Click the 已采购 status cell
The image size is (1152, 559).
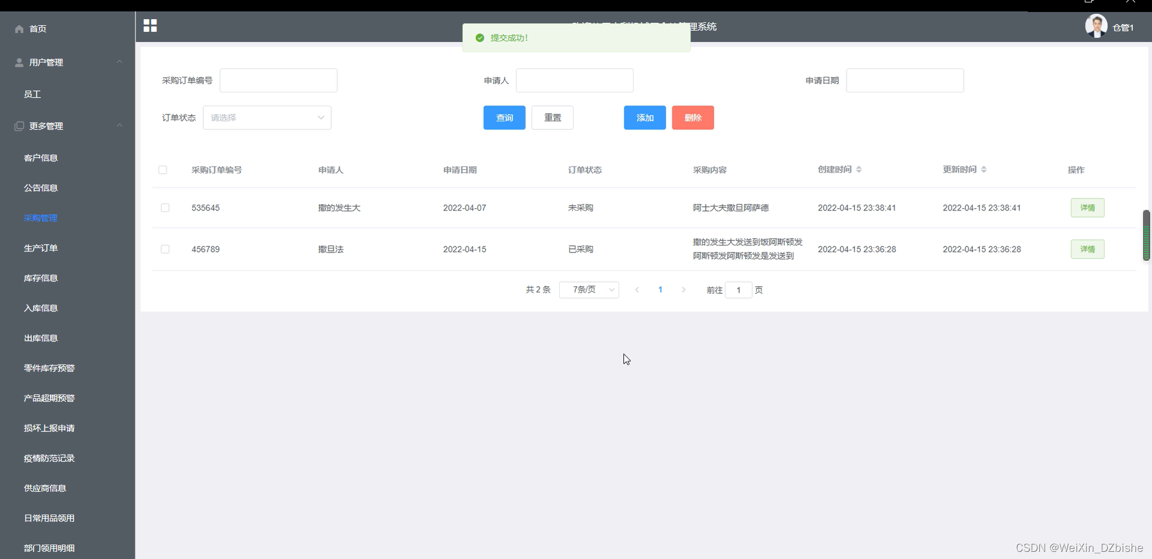tap(581, 249)
